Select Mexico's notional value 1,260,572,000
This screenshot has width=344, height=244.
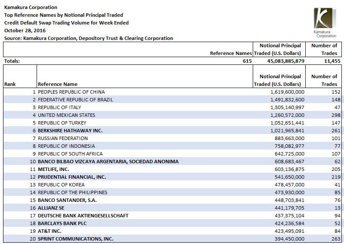tap(288, 115)
